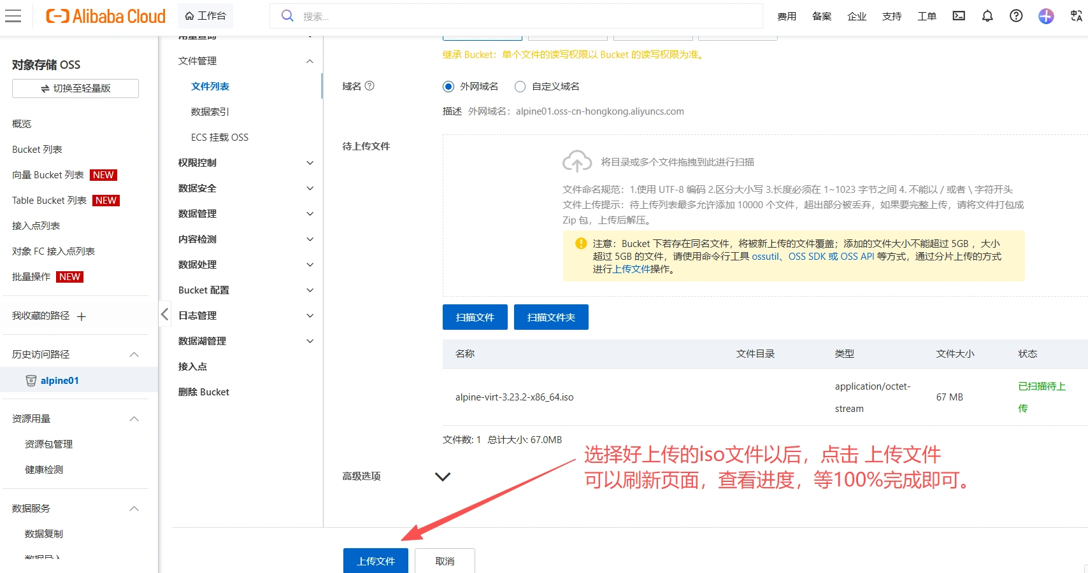Select 文件列表 in the menu
This screenshot has height=573, width=1088.
pos(210,87)
